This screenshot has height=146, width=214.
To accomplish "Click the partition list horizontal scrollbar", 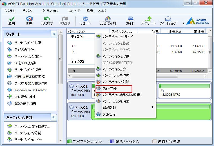I will pyautogui.click(x=125, y=76).
